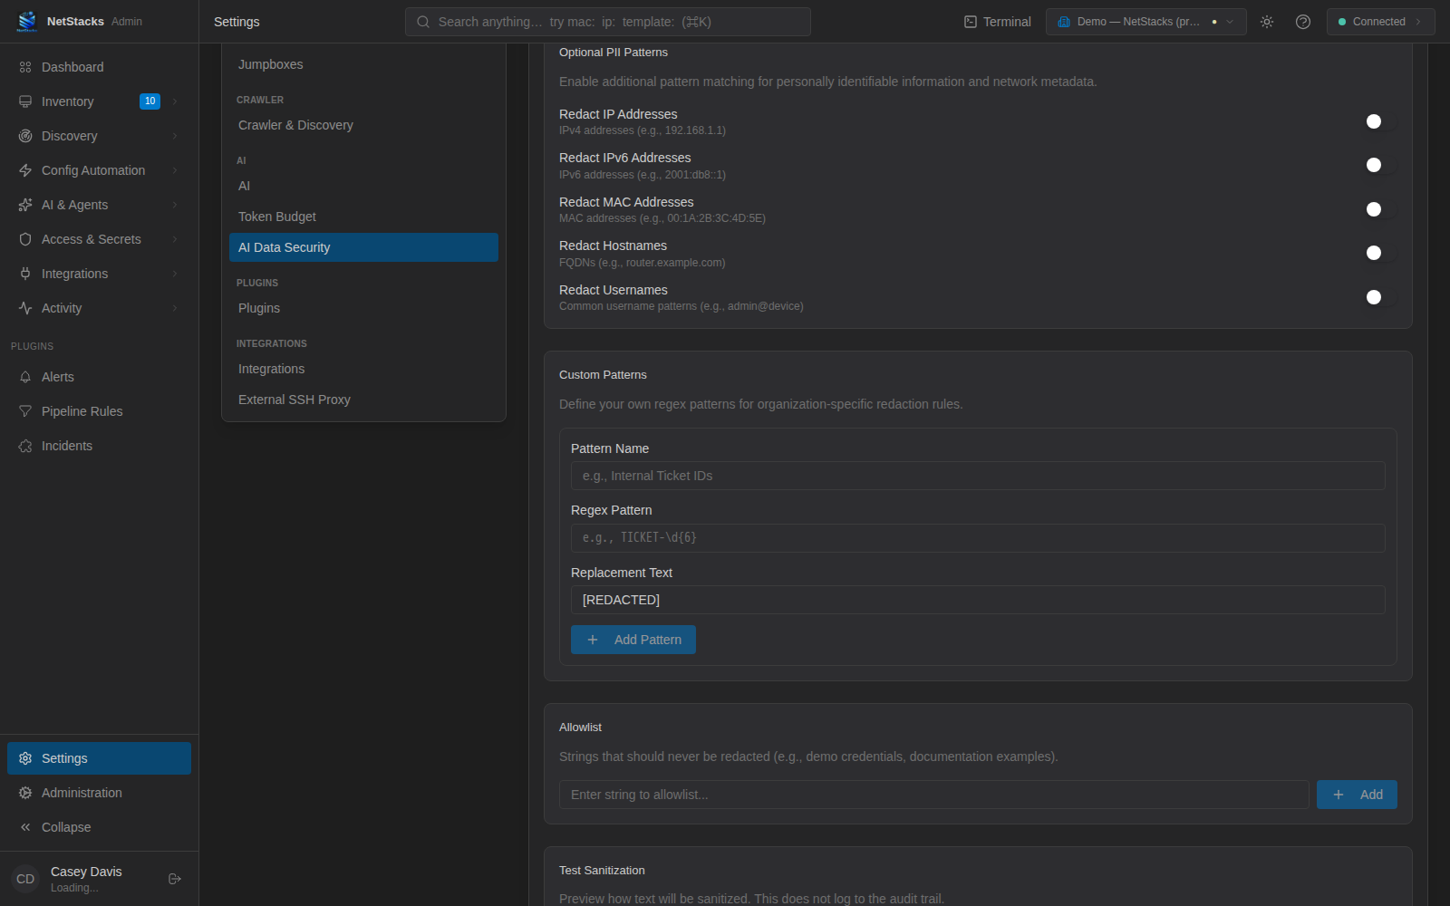Expand the AI & Agents chevron
The image size is (1450, 906).
point(175,205)
